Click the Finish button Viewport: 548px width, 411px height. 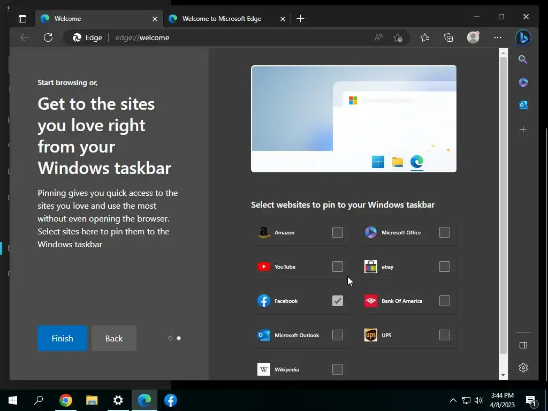click(x=62, y=338)
